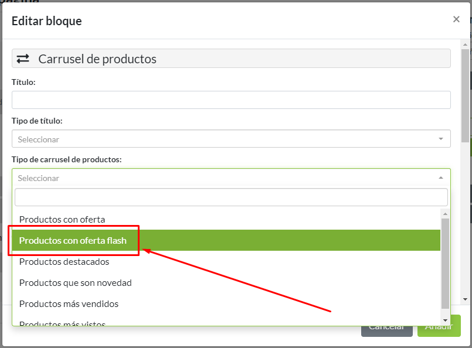This screenshot has height=348, width=472.
Task: Click the carousel arrows icon beside Carrusel de productos
Action: click(x=23, y=59)
